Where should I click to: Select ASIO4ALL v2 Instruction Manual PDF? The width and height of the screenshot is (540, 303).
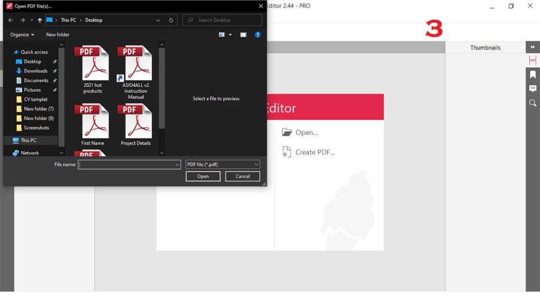[136, 72]
